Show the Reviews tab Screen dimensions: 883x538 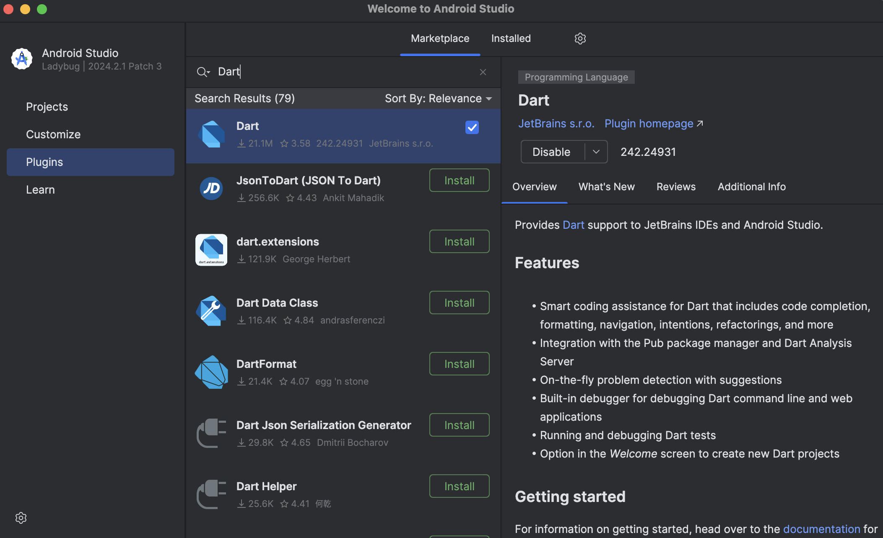(676, 187)
